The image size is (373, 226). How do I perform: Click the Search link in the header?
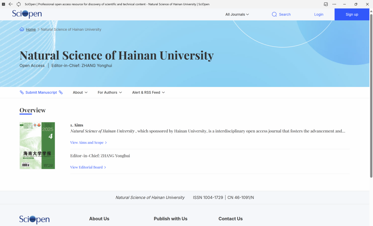point(285,14)
